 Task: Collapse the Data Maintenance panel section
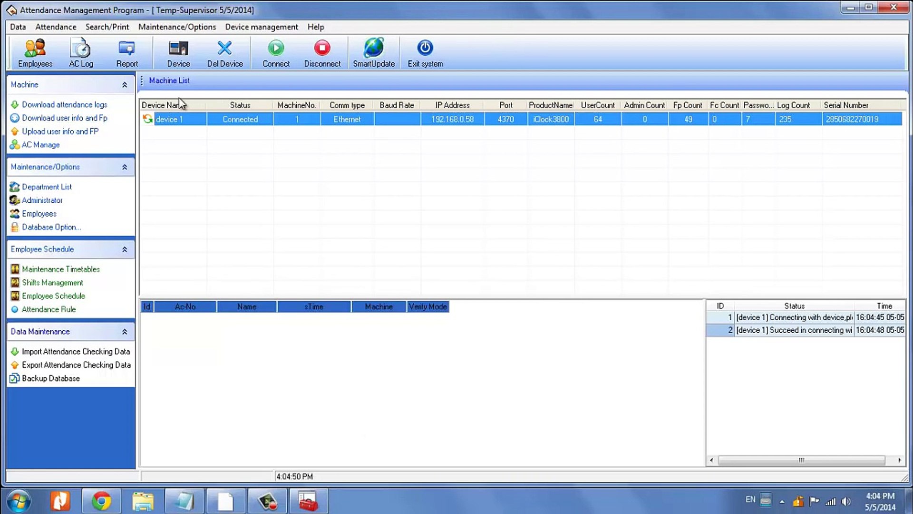125,332
